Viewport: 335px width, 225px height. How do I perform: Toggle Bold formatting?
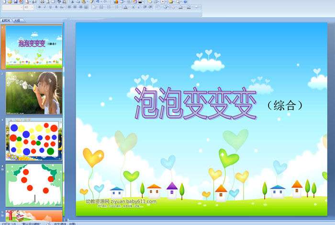click(x=40, y=7)
